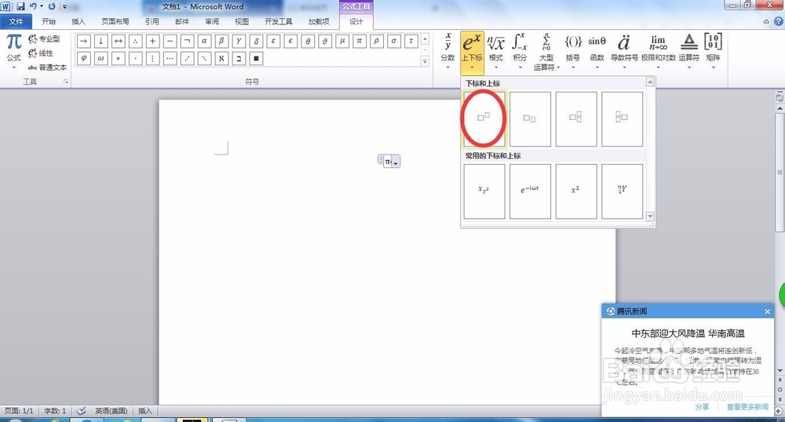Click 分享 link in Tencent news popup
Viewport: 785px width, 422px height.
[x=703, y=407]
